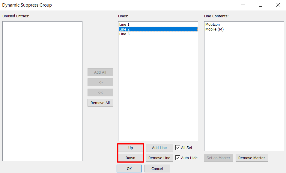Select Line 1 in the Lines list
The image size is (286, 173).
point(124,25)
